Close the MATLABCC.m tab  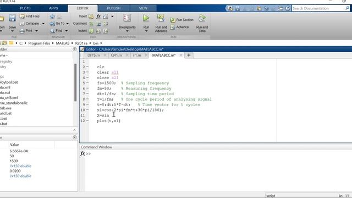pyautogui.click(x=181, y=55)
